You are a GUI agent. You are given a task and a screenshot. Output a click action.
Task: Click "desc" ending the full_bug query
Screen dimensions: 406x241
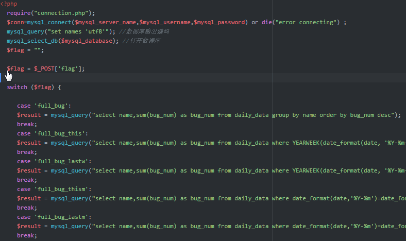[x=385, y=115]
